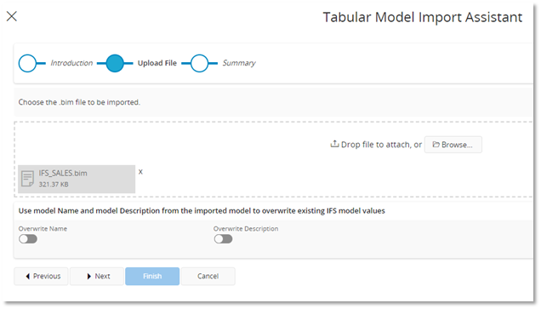Screen dimensions: 541x309
Task: Close the Tabular Model Import Assistant
Action: [12, 16]
